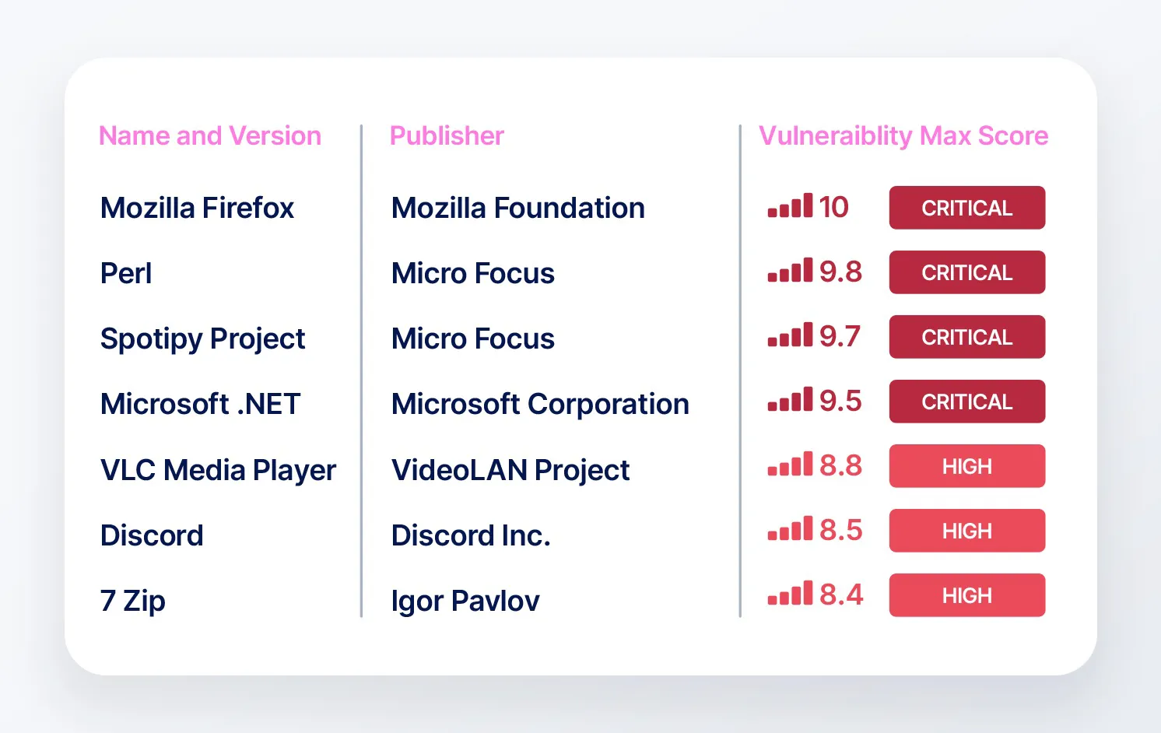Click the severity bars icon beside 8.5
The height and width of the screenshot is (733, 1161).
[790, 528]
